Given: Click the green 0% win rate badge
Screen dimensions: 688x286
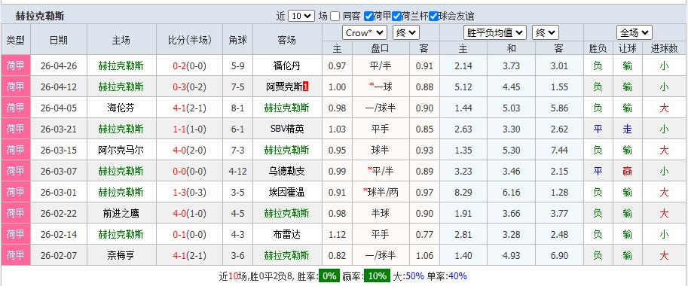Looking at the screenshot, I should (x=329, y=276).
